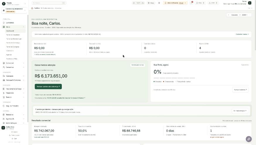The image size is (256, 145).
Task: Open the Dashboard menu item
Action: (x=15, y=31)
